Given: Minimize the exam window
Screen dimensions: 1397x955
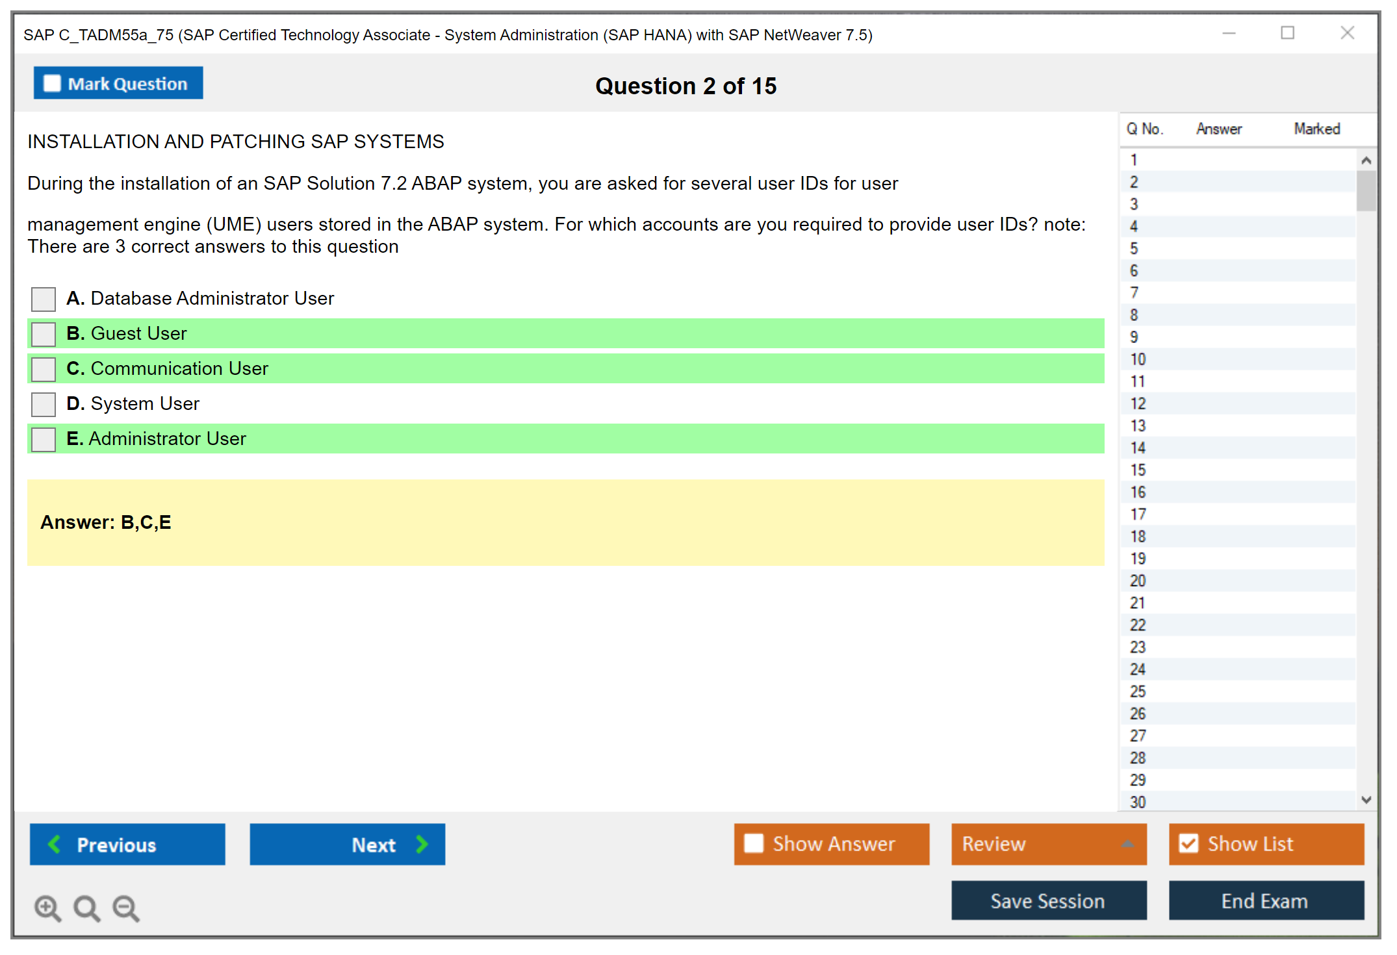Looking at the screenshot, I should [1229, 33].
